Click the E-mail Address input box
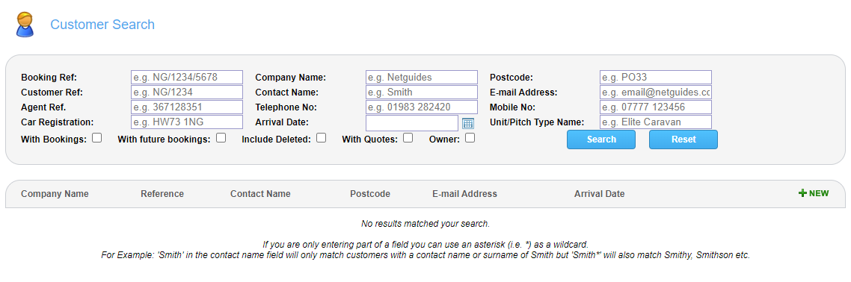Screen dimensions: 851x282 point(656,93)
